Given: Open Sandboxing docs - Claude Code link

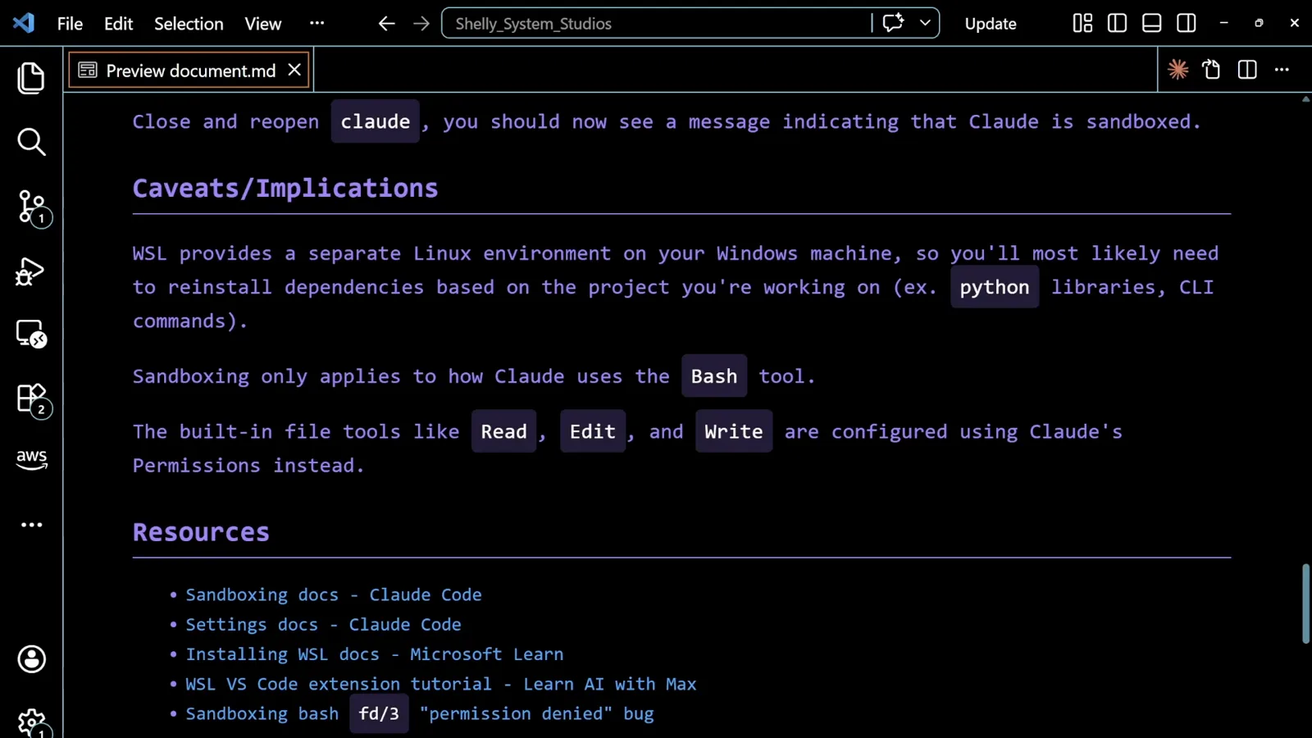Looking at the screenshot, I should click(334, 595).
